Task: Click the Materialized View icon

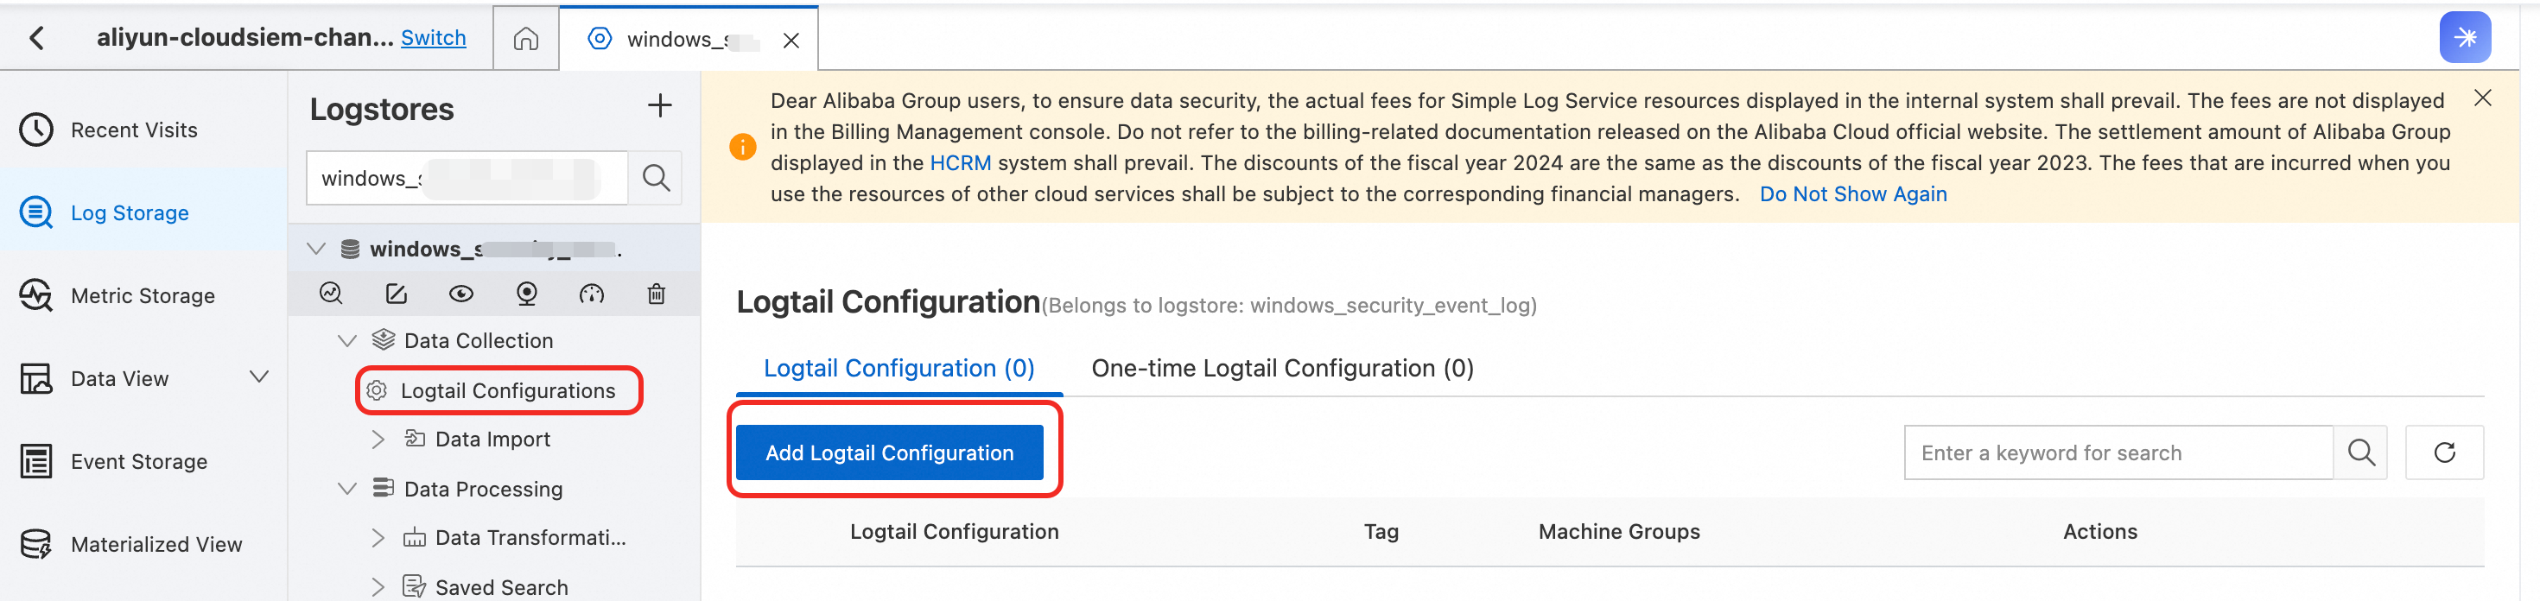Action: [36, 544]
